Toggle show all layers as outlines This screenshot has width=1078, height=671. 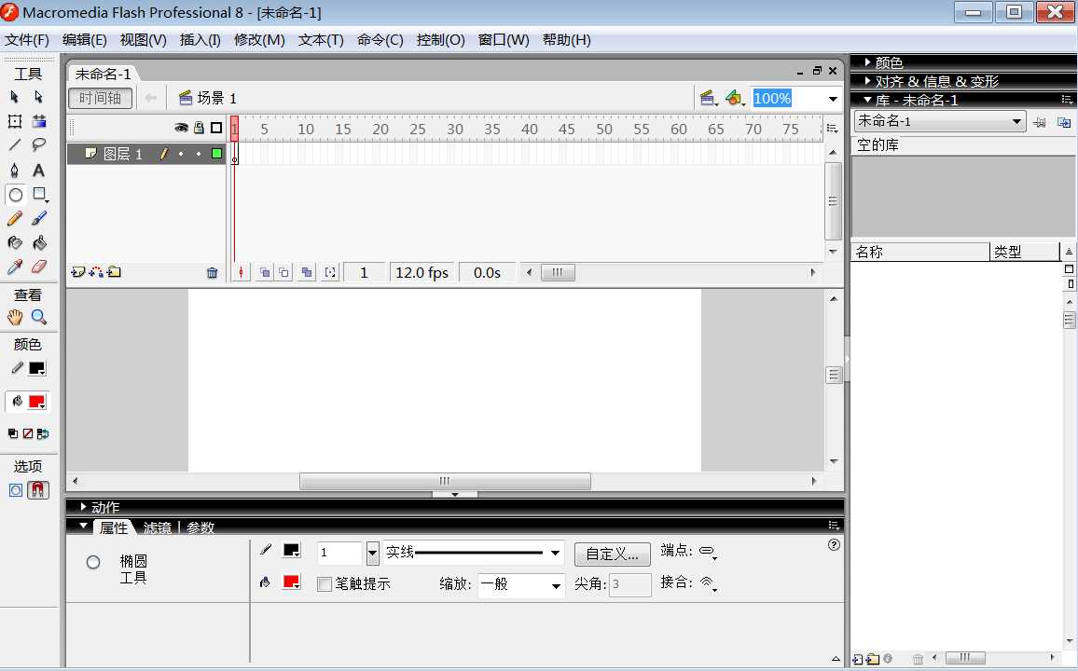[x=216, y=128]
